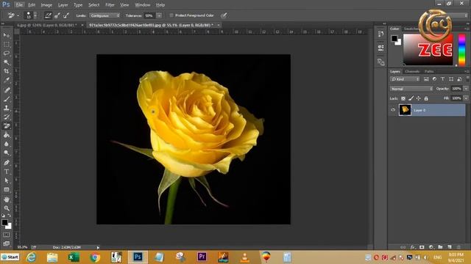
Task: Select the Rectangle shape tool
Action: click(7, 190)
